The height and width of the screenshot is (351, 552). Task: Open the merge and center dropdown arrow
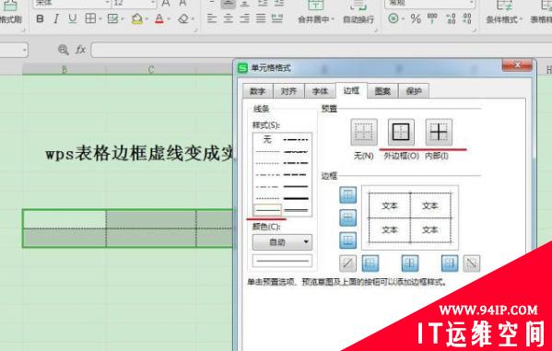(333, 19)
